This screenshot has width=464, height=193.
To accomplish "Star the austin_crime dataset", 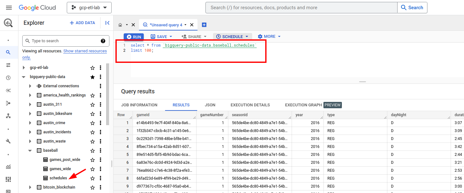I will [x=93, y=123].
